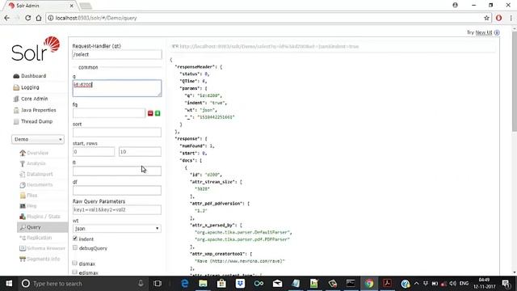
Task: Add another fq filter row (green button)
Action: tap(158, 113)
